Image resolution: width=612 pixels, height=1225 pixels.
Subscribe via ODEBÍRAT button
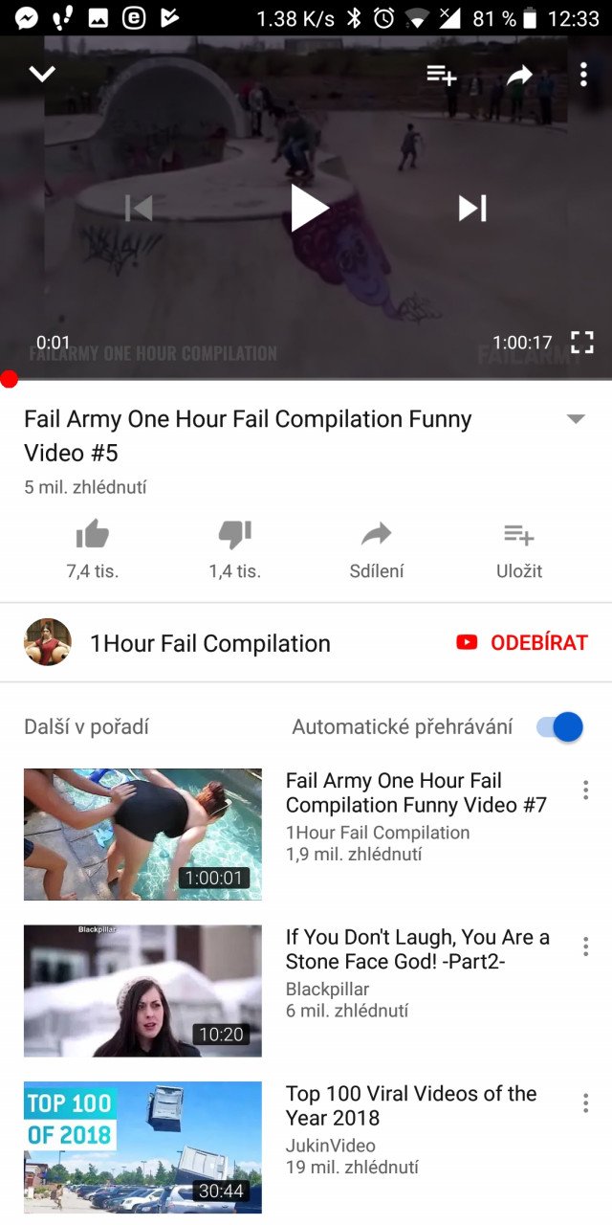coord(522,643)
